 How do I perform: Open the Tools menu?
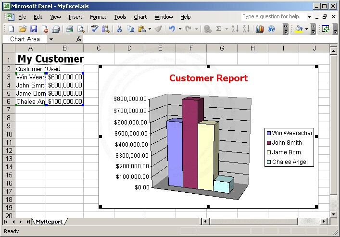tap(120, 17)
